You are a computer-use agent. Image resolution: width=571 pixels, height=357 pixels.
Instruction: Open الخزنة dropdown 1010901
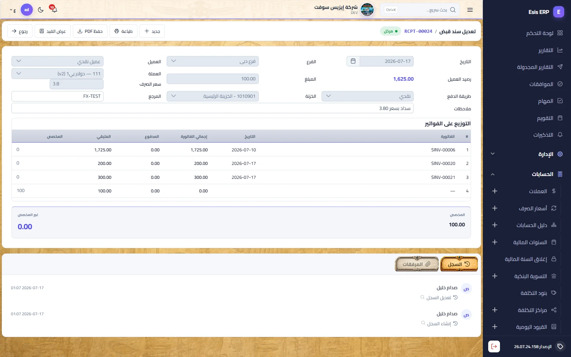pos(213,96)
